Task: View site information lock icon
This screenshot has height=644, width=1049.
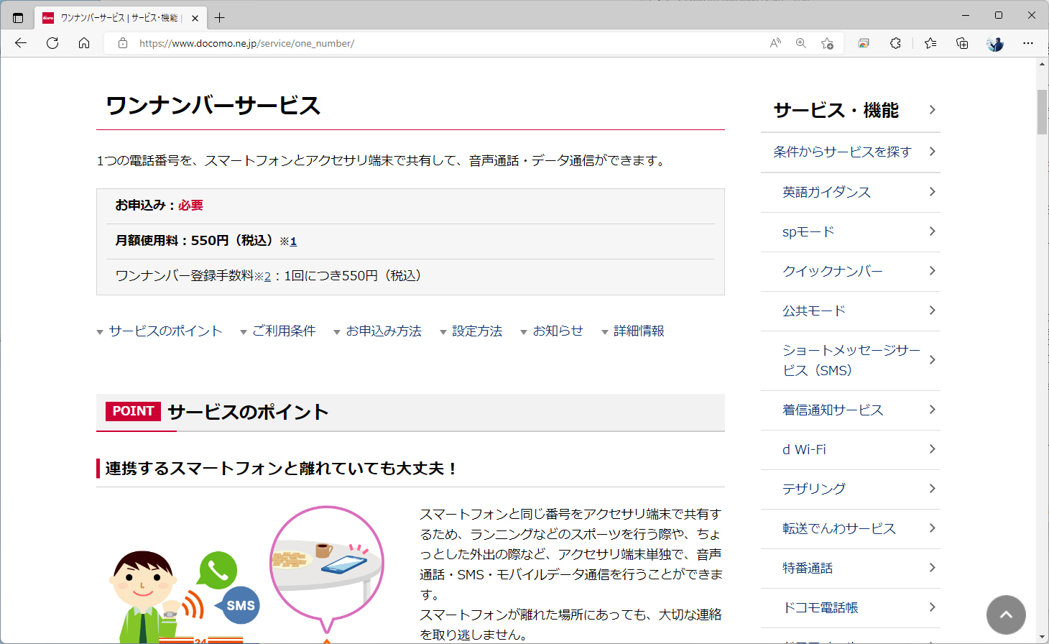Action: (123, 43)
